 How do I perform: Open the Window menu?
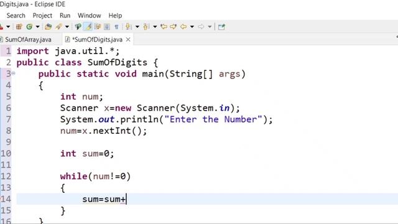pos(90,16)
